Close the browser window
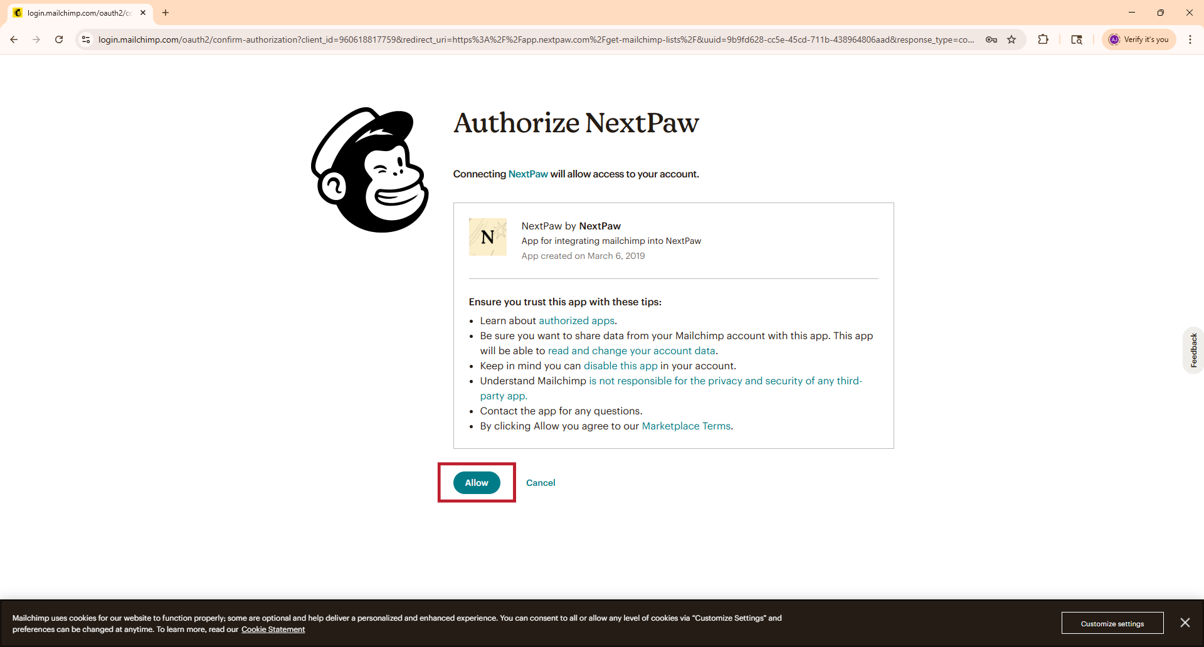Screen dimensions: 1204x647 (1190, 13)
